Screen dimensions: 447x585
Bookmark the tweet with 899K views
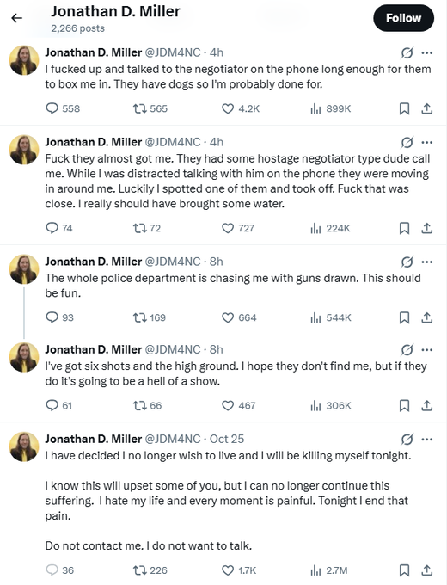[x=405, y=108]
